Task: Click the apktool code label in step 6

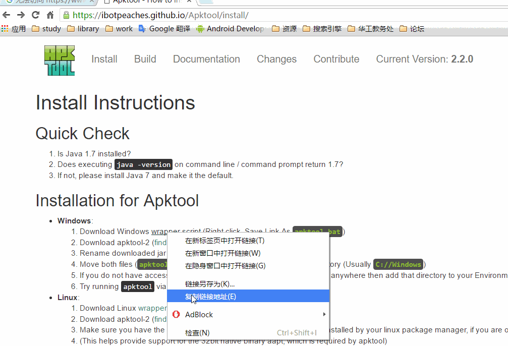Action: click(138, 286)
